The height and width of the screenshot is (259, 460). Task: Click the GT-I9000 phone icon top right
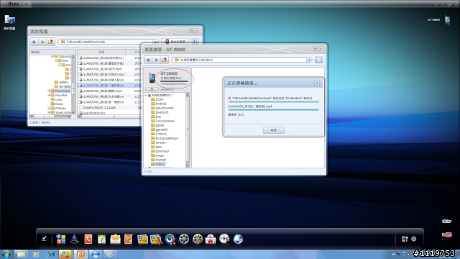click(447, 20)
